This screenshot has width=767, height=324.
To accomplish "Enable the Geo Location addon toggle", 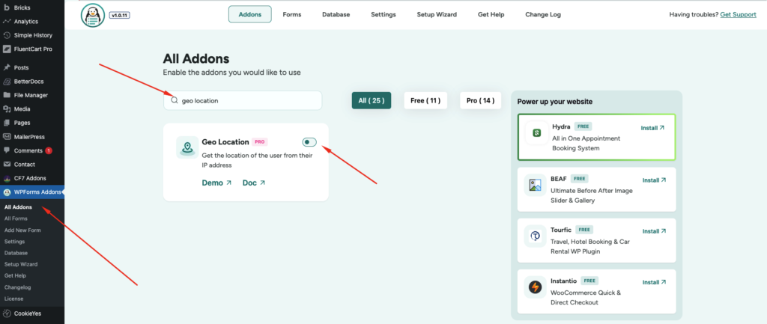I will tap(309, 142).
